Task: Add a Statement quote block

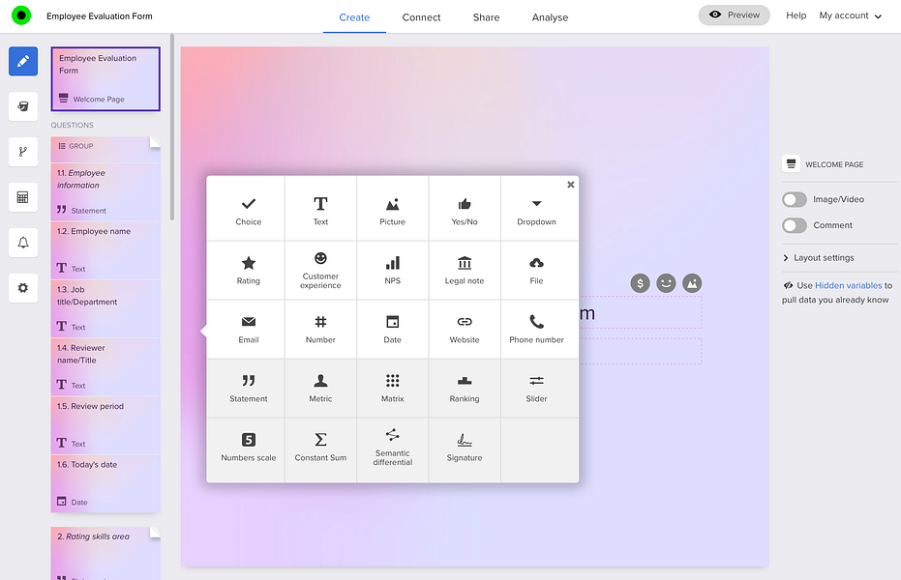Action: (248, 389)
